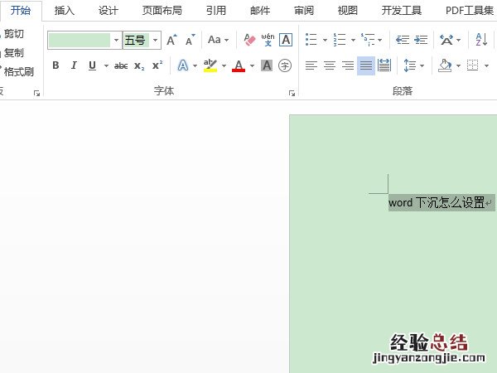Toggle strikethrough formatting
This screenshot has width=497, height=373.
[x=121, y=65]
